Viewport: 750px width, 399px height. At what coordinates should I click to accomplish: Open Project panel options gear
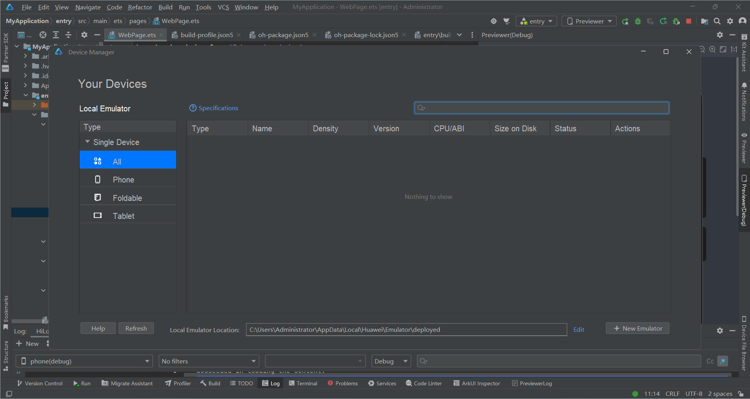pyautogui.click(x=84, y=35)
